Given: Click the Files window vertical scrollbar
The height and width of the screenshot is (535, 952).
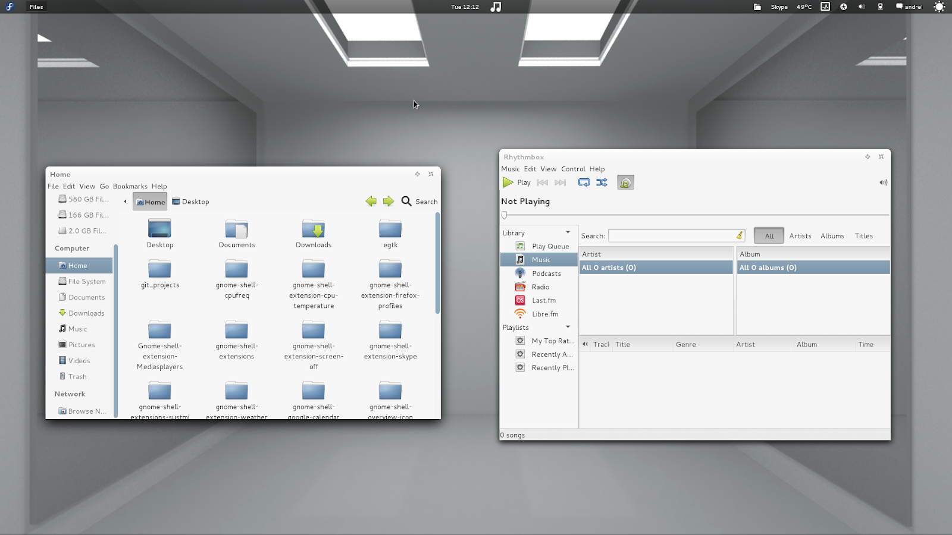Looking at the screenshot, I should [x=438, y=263].
